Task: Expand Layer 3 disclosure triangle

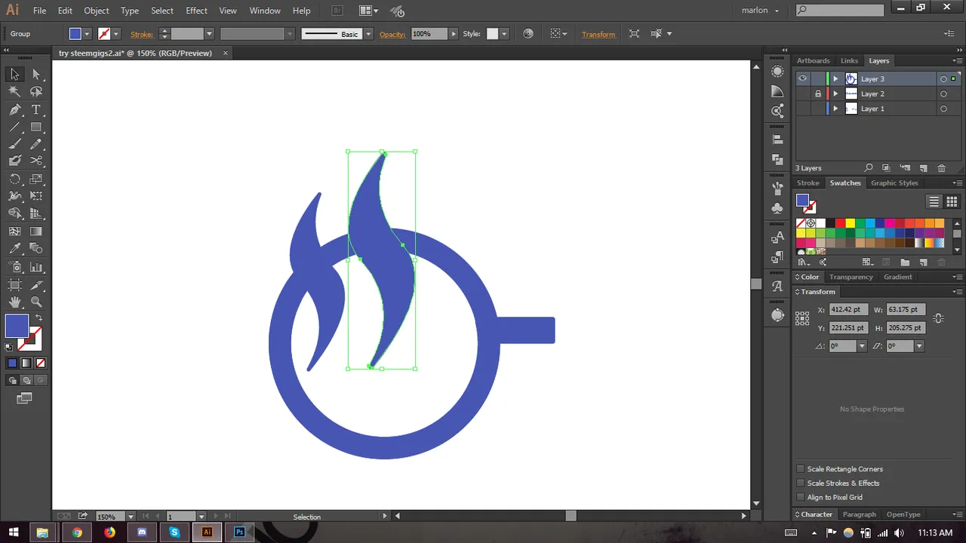Action: [x=835, y=78]
